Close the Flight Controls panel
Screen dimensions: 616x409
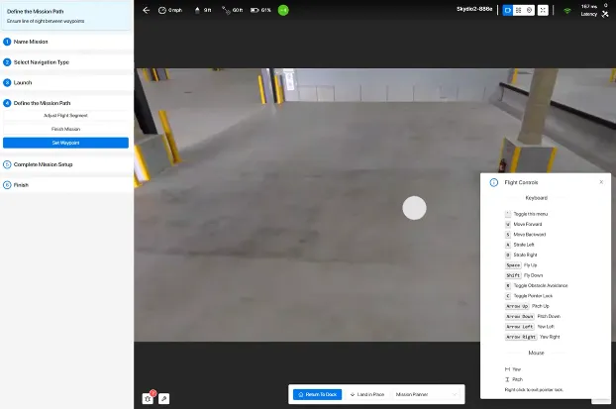coord(600,182)
